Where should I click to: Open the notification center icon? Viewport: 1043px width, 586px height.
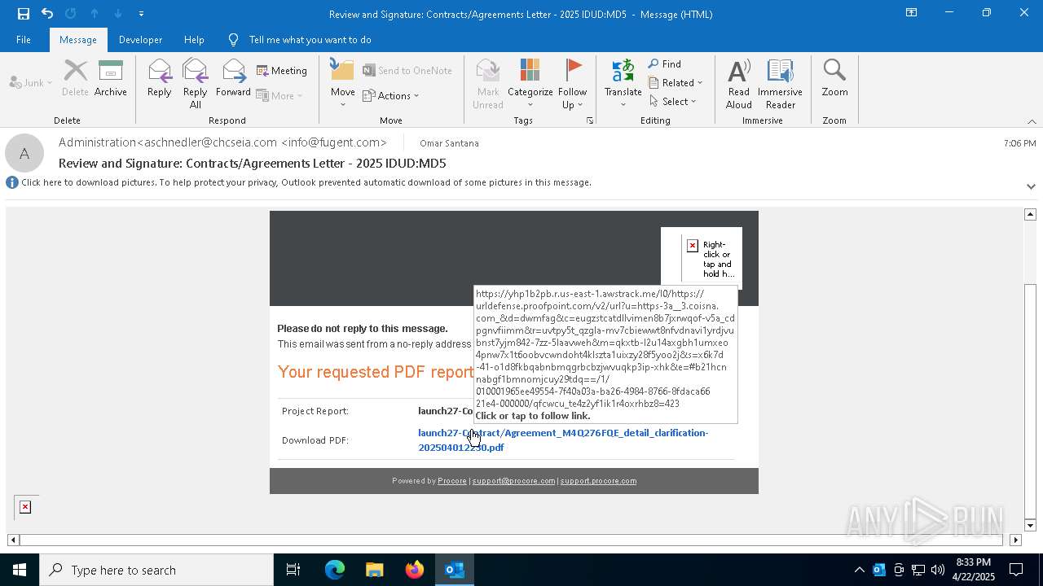point(1016,570)
